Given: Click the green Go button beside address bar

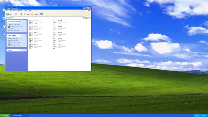Looking at the screenshot, I should [x=88, y=18].
